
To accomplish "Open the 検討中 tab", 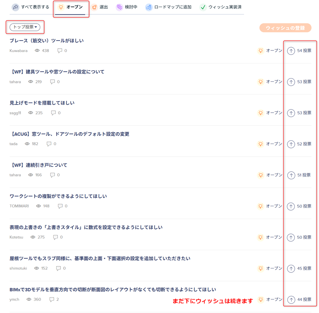I will 127,7.
